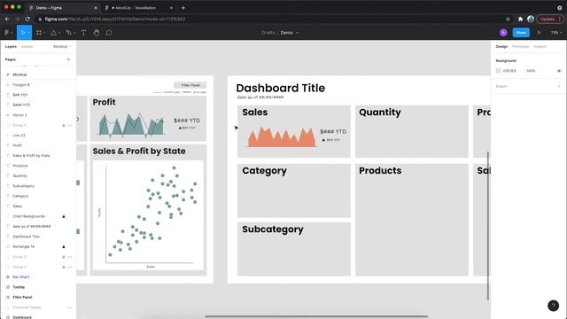Image resolution: width=567 pixels, height=319 pixels.
Task: Click the blue Share button
Action: (521, 33)
